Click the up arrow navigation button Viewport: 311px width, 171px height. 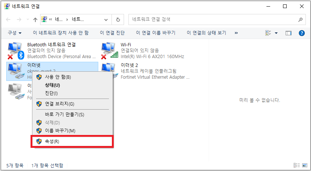35,19
